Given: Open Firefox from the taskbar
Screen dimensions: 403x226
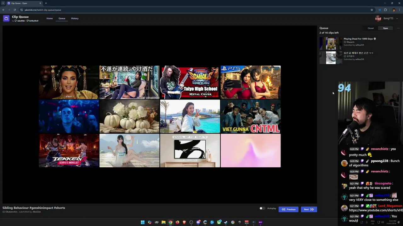Looking at the screenshot, I should (177, 222).
